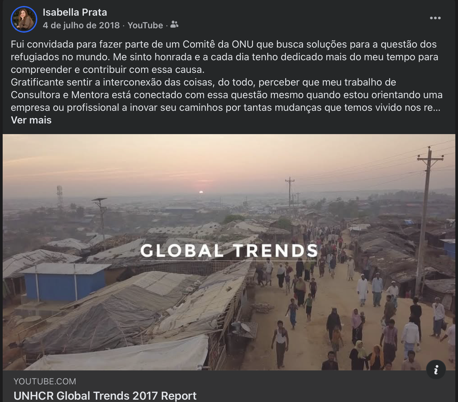Click the Isabella Prata author name

75,12
